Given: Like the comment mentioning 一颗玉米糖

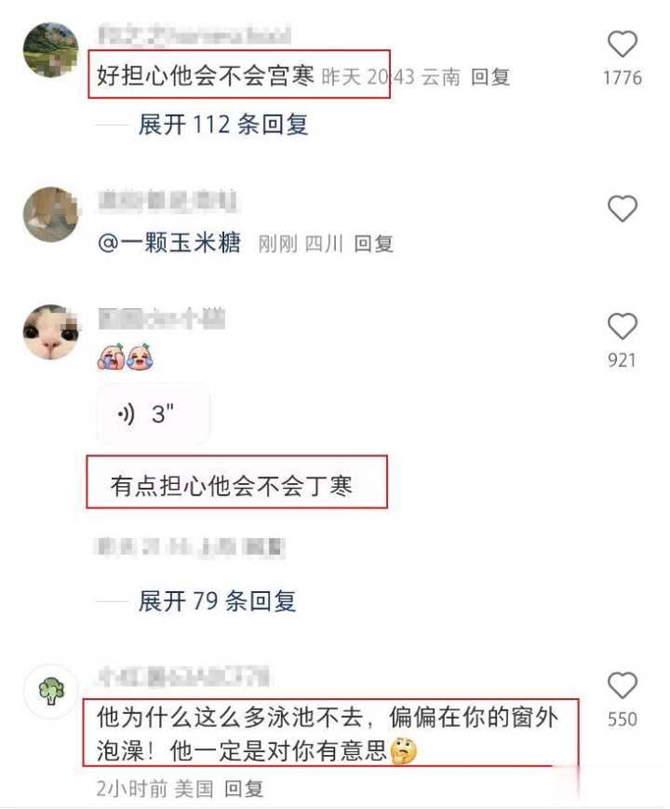Looking at the screenshot, I should pos(622,209).
